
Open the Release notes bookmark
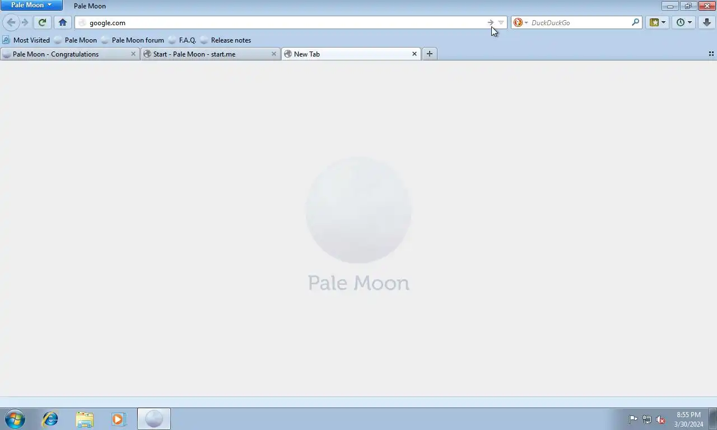(x=226, y=40)
